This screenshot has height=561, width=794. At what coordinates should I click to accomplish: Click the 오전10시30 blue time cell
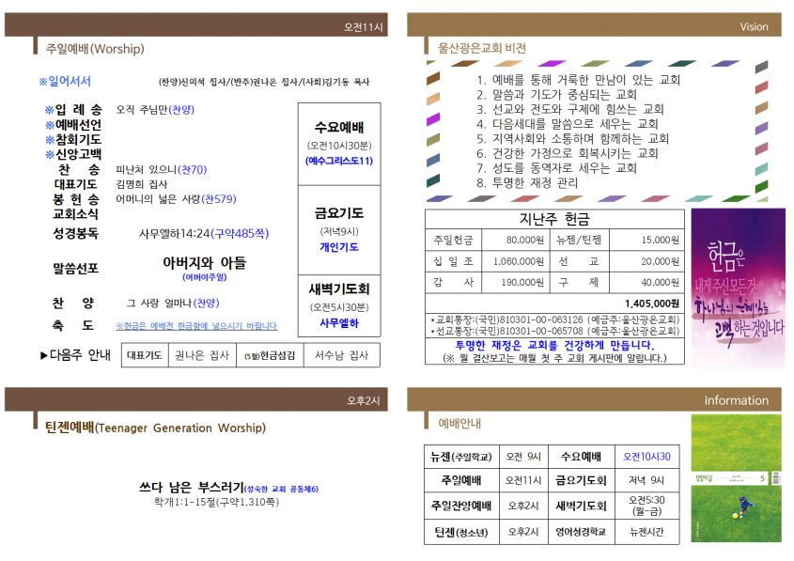(646, 457)
